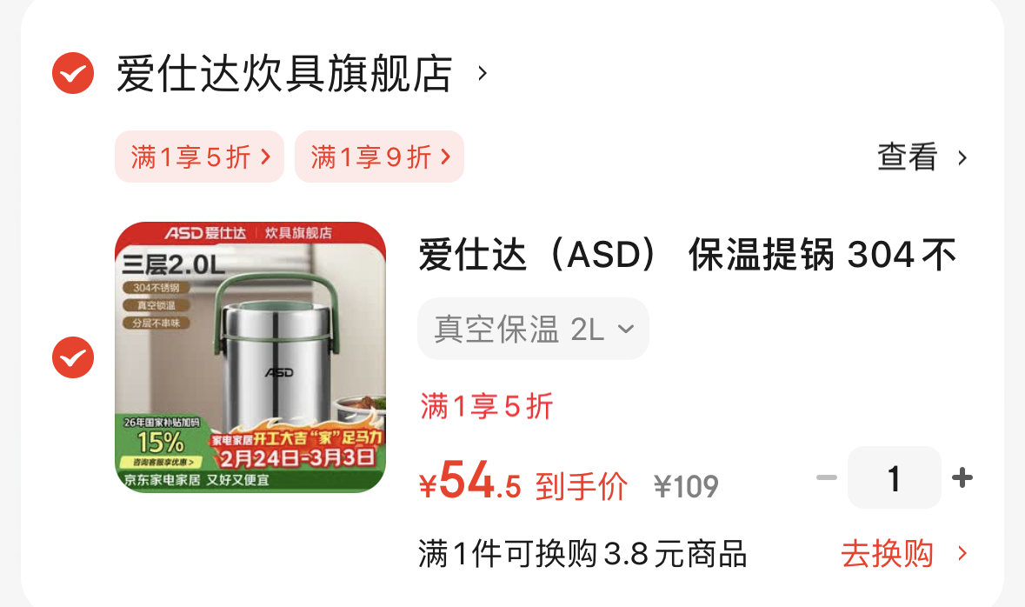The width and height of the screenshot is (1025, 607).
Task: Open the 爱仕达炊具旗舰店 store page
Action: click(284, 73)
